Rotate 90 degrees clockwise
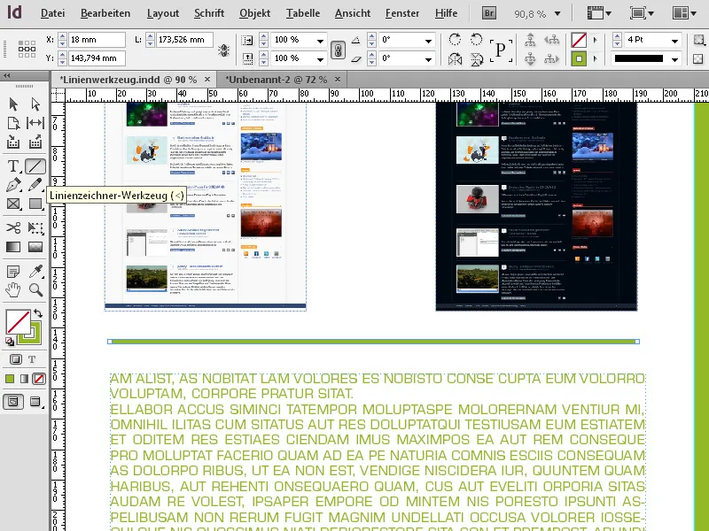This screenshot has width=709, height=531. click(455, 40)
